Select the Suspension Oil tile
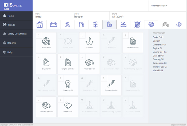 [111, 85]
